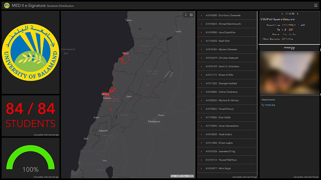Open the hamburger menu in the header
The image size is (321, 180).
pyautogui.click(x=315, y=5)
